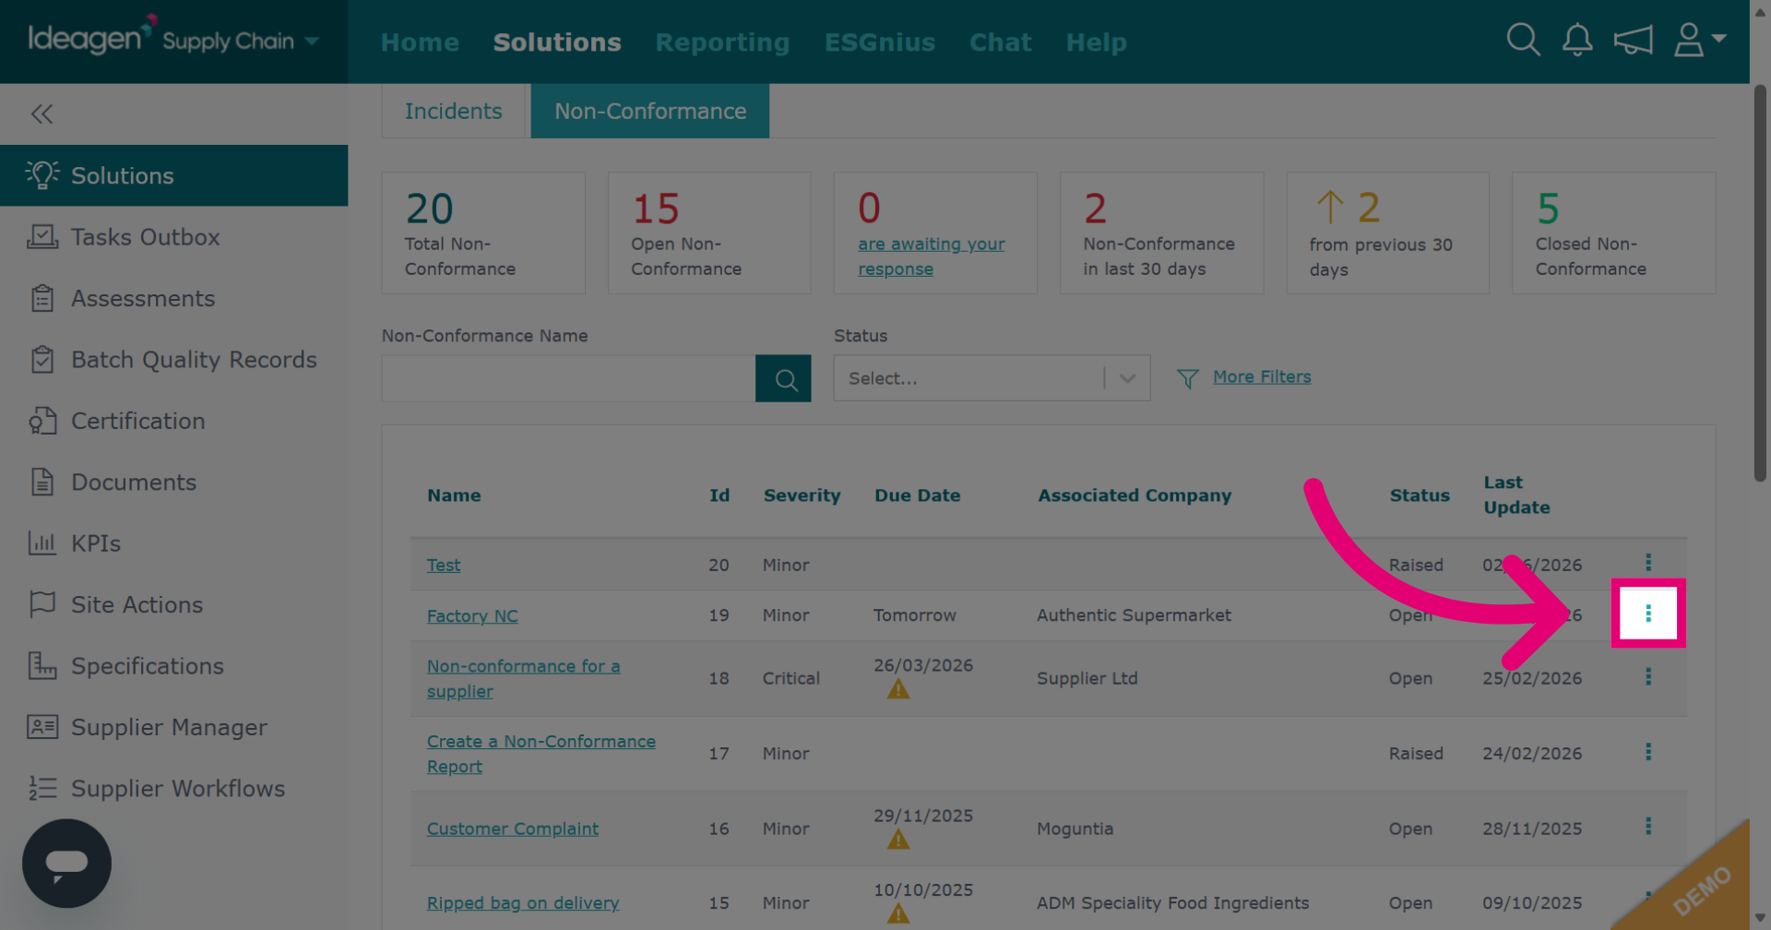Open notifications bell icon
Screen dimensions: 1771x930
tap(1577, 41)
